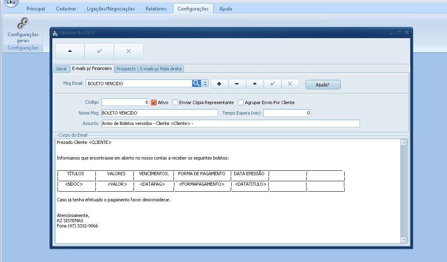The height and width of the screenshot is (262, 447).
Task: Minimize the Opções Rz CRM window
Action: [x=391, y=33]
